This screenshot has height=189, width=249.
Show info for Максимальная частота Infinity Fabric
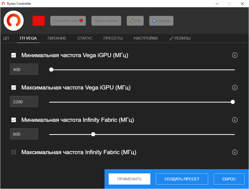[235, 152]
